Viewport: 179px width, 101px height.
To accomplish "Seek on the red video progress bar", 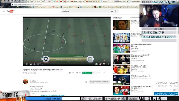I will point(67,62).
